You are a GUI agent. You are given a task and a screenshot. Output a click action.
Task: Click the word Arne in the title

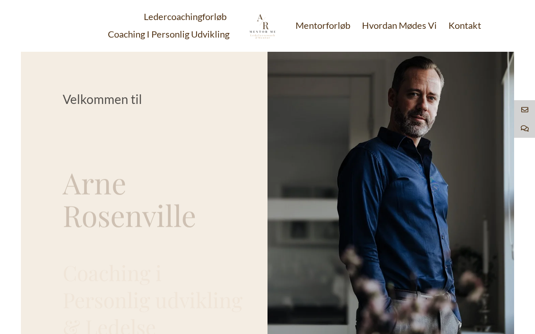pos(94,183)
